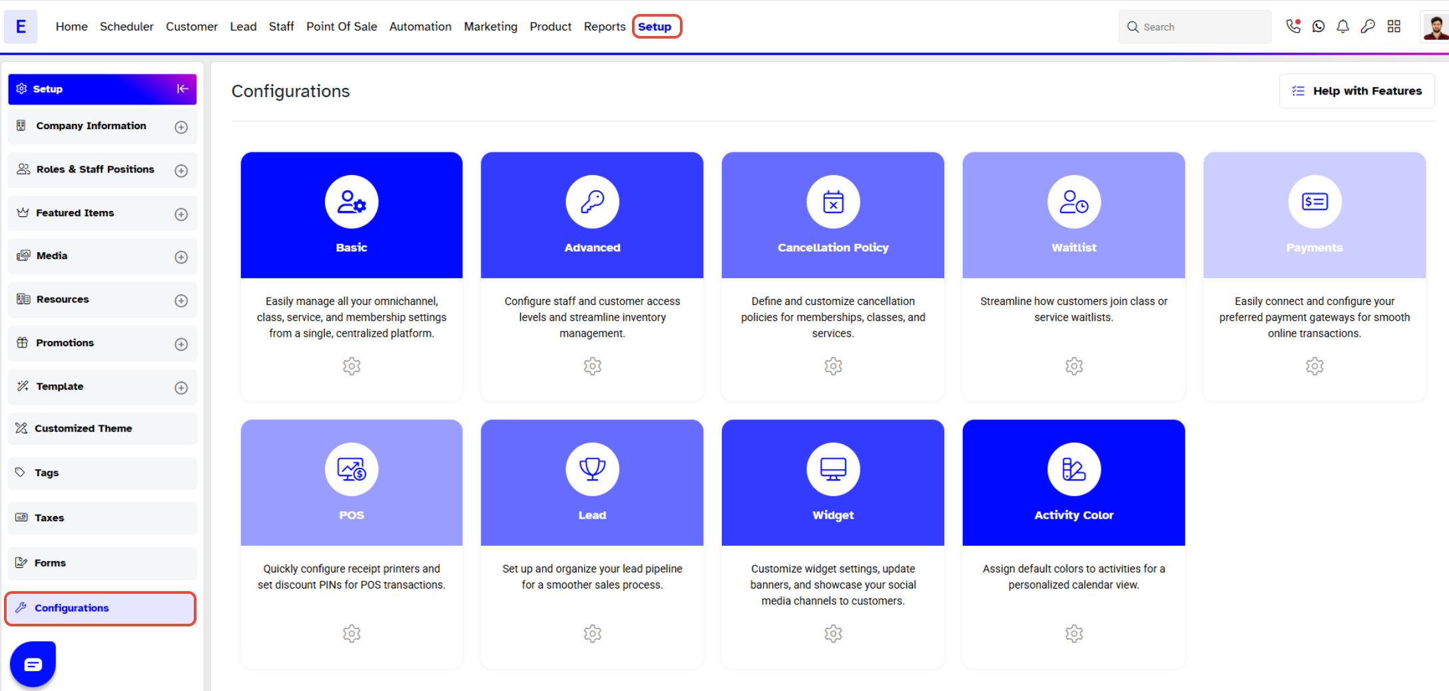The height and width of the screenshot is (691, 1449).
Task: Click the Payments dollar card icon
Action: click(x=1314, y=202)
